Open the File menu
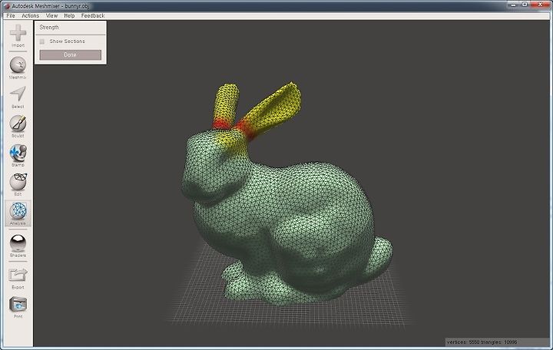Image resolution: width=553 pixels, height=350 pixels. pyautogui.click(x=11, y=15)
